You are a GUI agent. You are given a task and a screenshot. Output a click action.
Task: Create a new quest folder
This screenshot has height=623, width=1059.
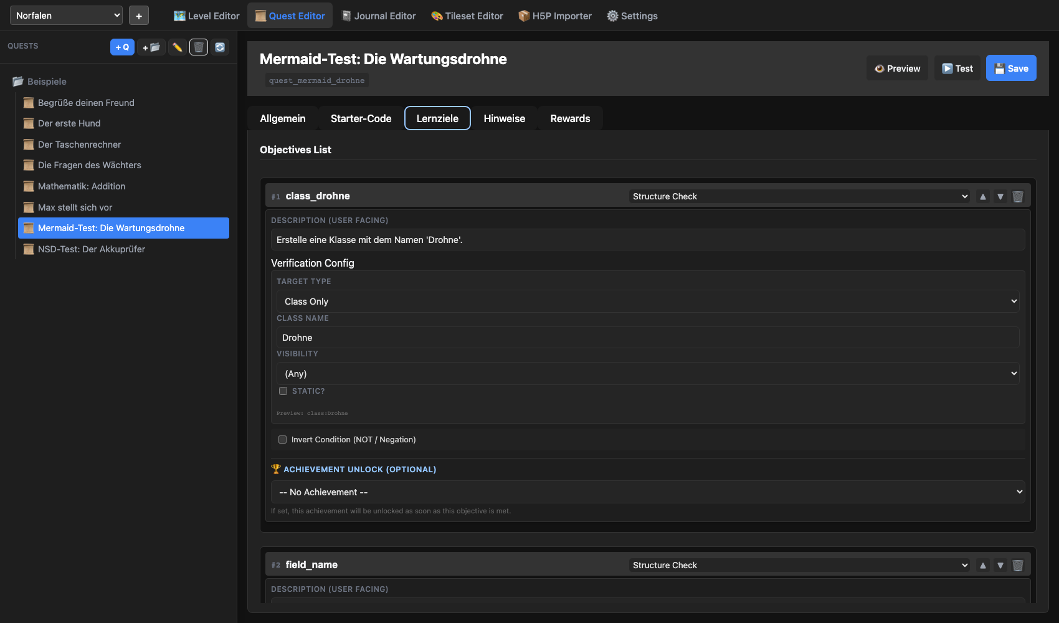[x=151, y=47]
